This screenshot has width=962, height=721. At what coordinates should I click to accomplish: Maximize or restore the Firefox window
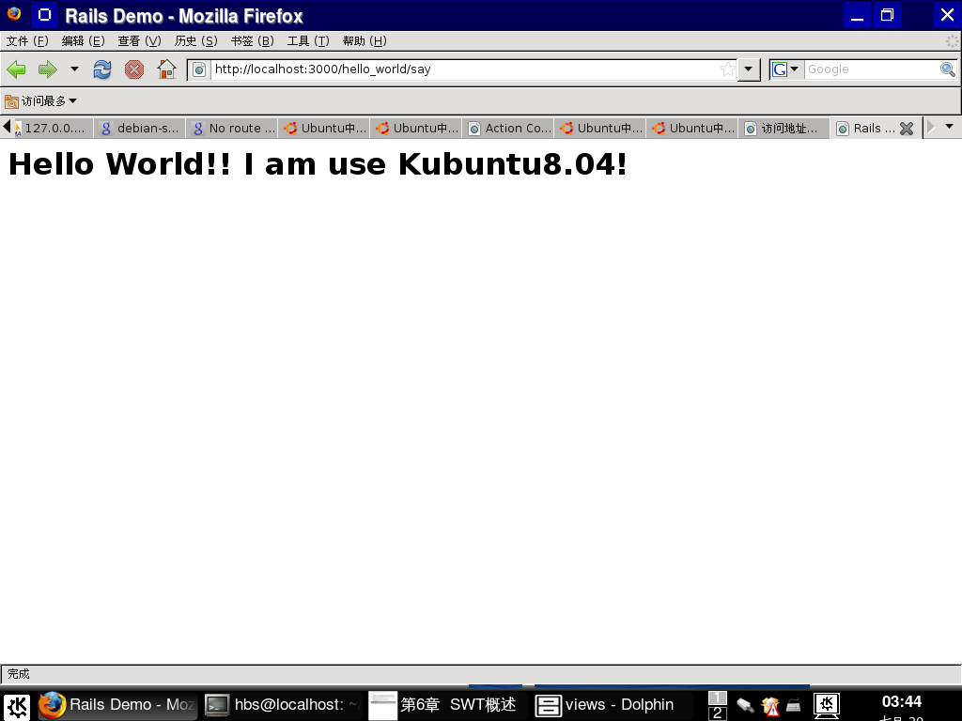click(887, 15)
